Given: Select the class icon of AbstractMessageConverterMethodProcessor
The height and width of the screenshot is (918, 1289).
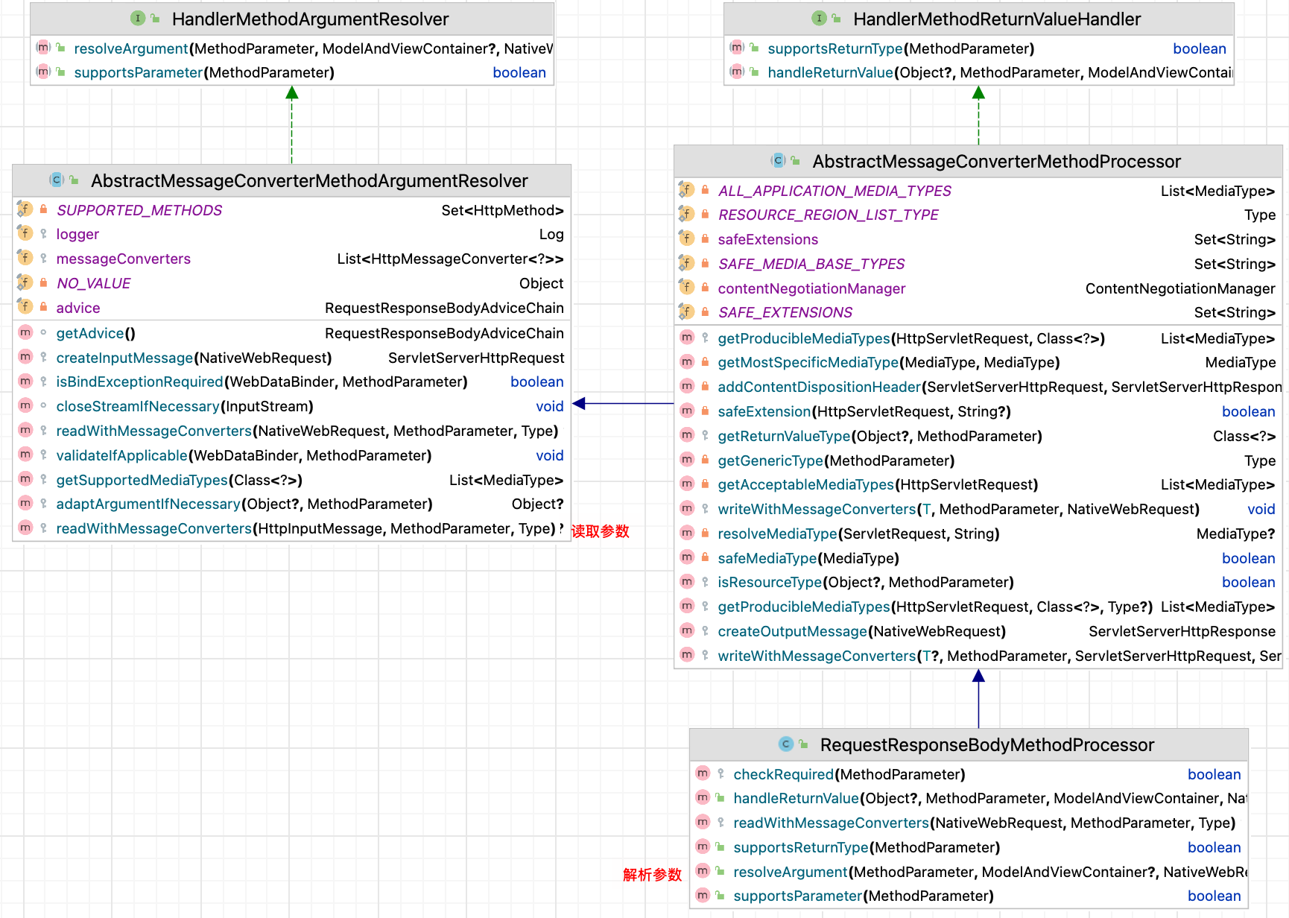Looking at the screenshot, I should pos(777,161).
